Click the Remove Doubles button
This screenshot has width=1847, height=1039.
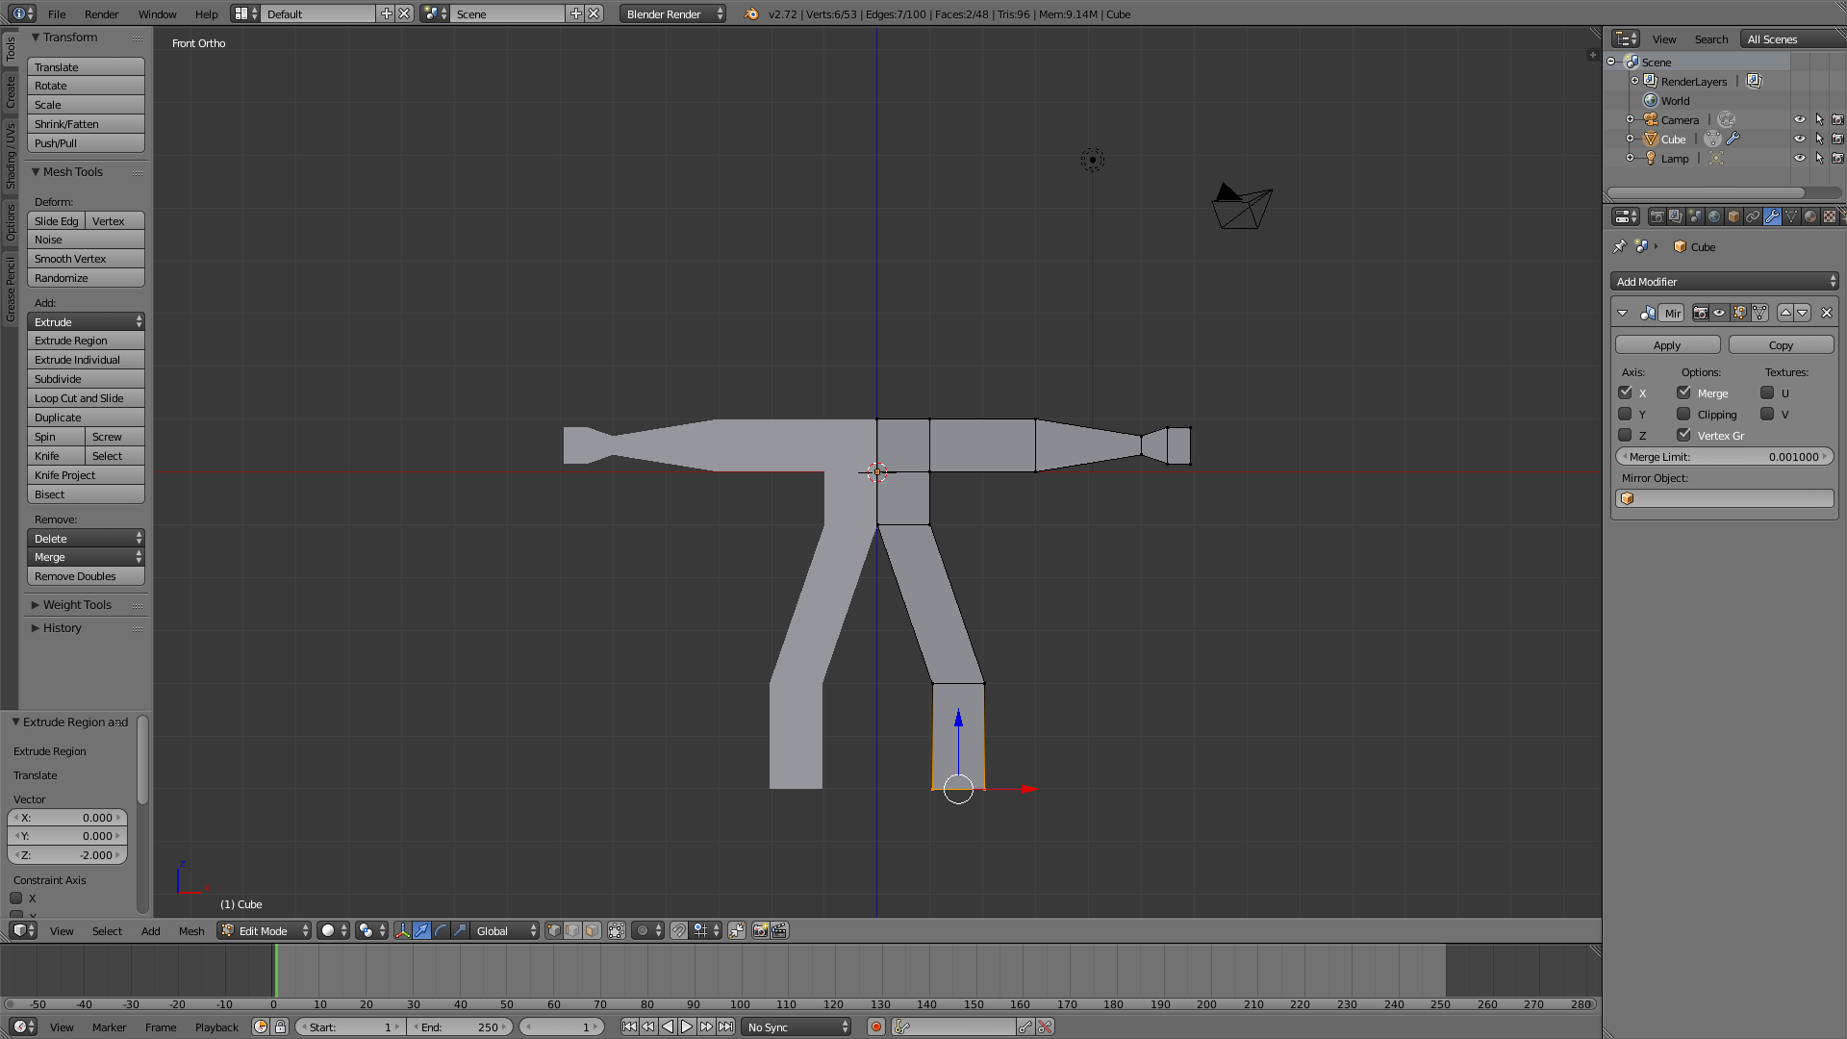click(85, 576)
